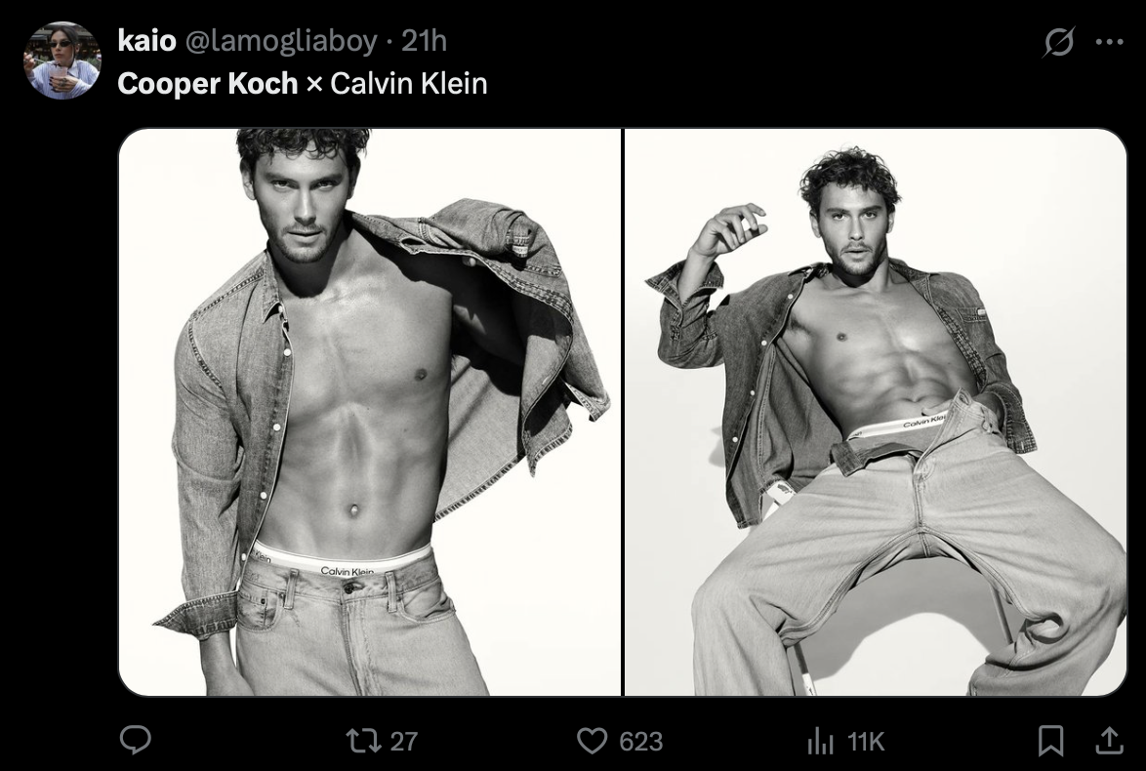Open the post via 21h timestamp
Viewport: 1146px width, 771px height.
425,41
